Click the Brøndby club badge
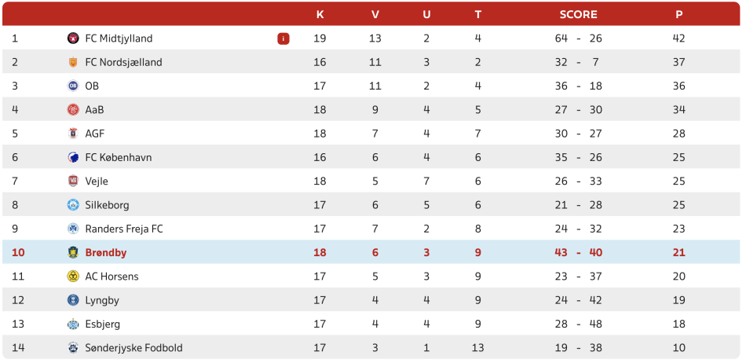 (x=73, y=253)
